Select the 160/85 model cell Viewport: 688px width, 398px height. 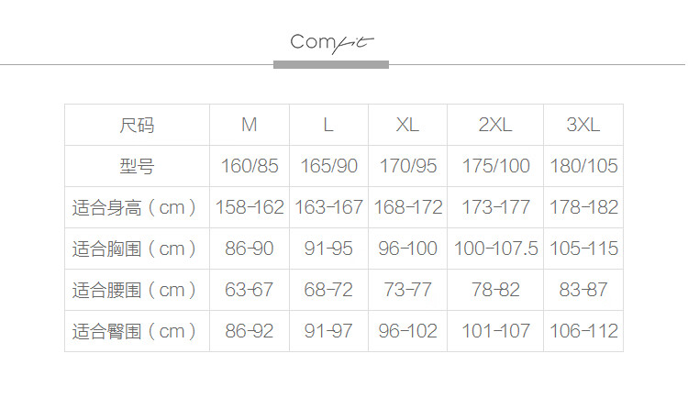250,166
